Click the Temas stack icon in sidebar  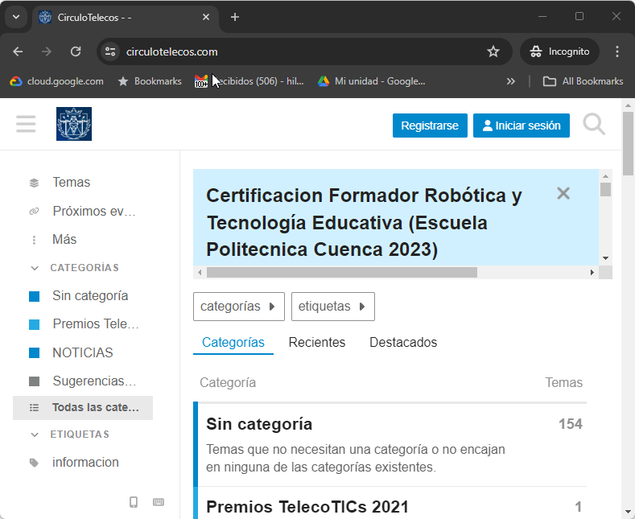[x=35, y=183]
